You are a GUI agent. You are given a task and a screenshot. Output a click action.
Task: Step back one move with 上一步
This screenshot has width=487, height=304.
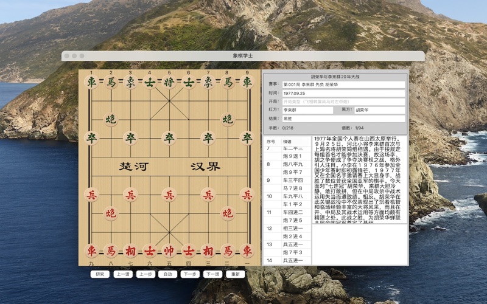(145, 274)
